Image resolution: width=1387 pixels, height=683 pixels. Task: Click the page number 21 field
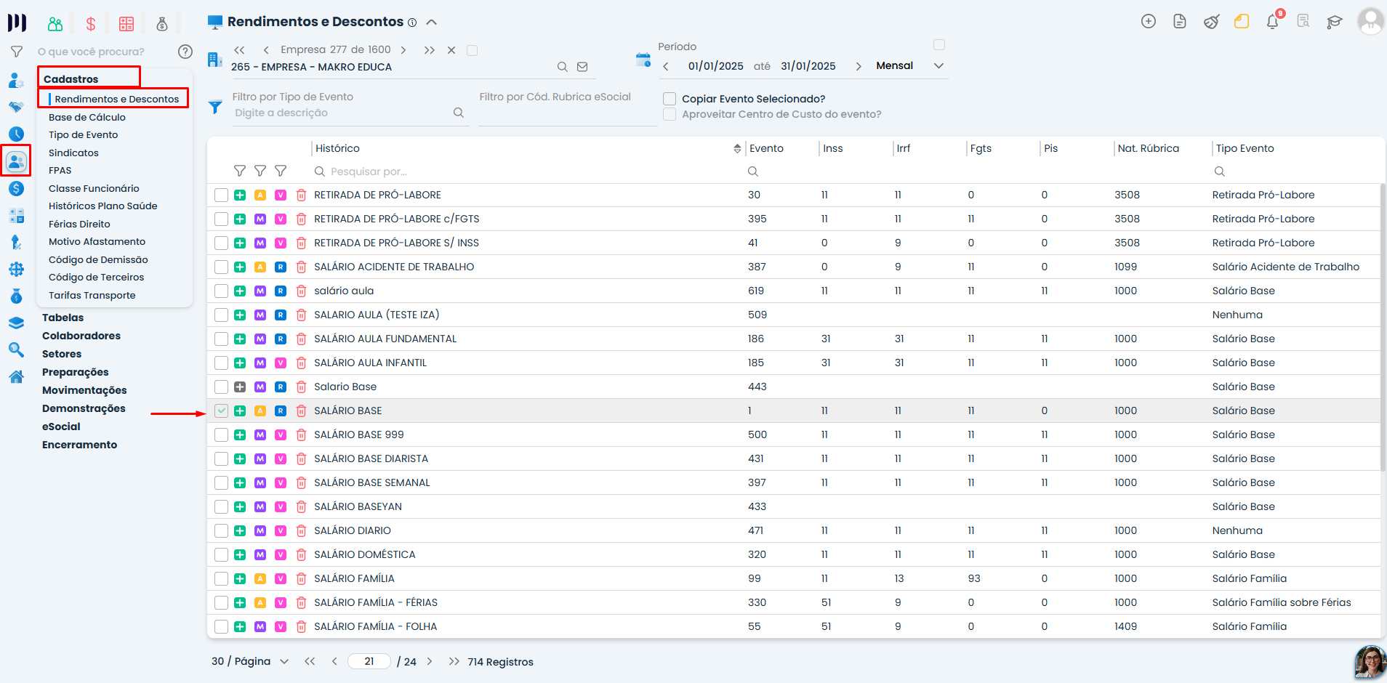pos(369,661)
